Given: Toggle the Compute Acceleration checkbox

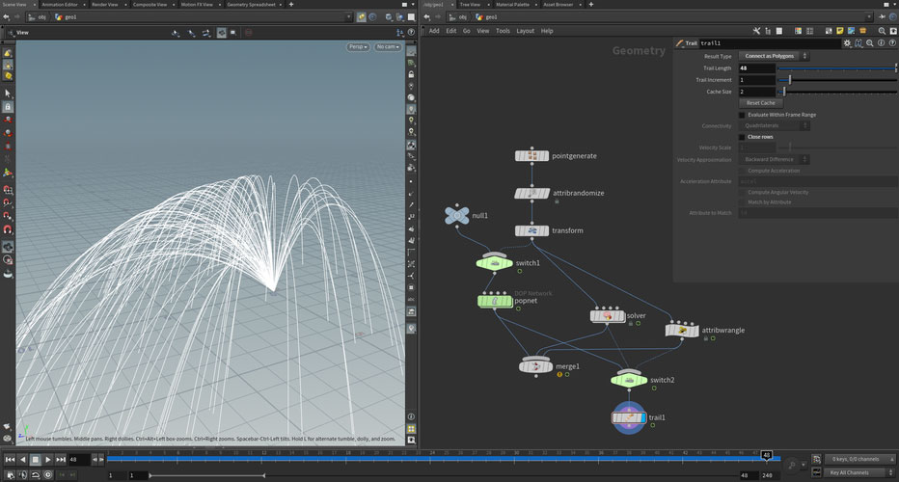Looking at the screenshot, I should (742, 171).
